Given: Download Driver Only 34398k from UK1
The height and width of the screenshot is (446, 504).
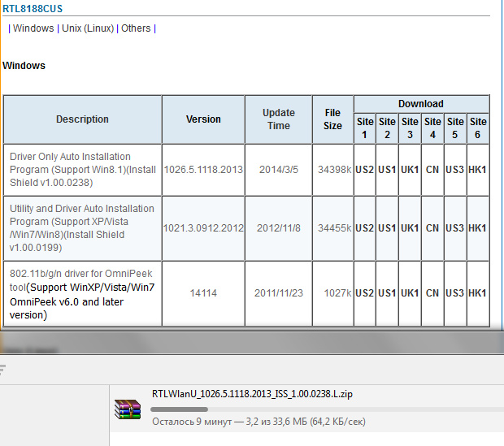Looking at the screenshot, I should tap(410, 169).
